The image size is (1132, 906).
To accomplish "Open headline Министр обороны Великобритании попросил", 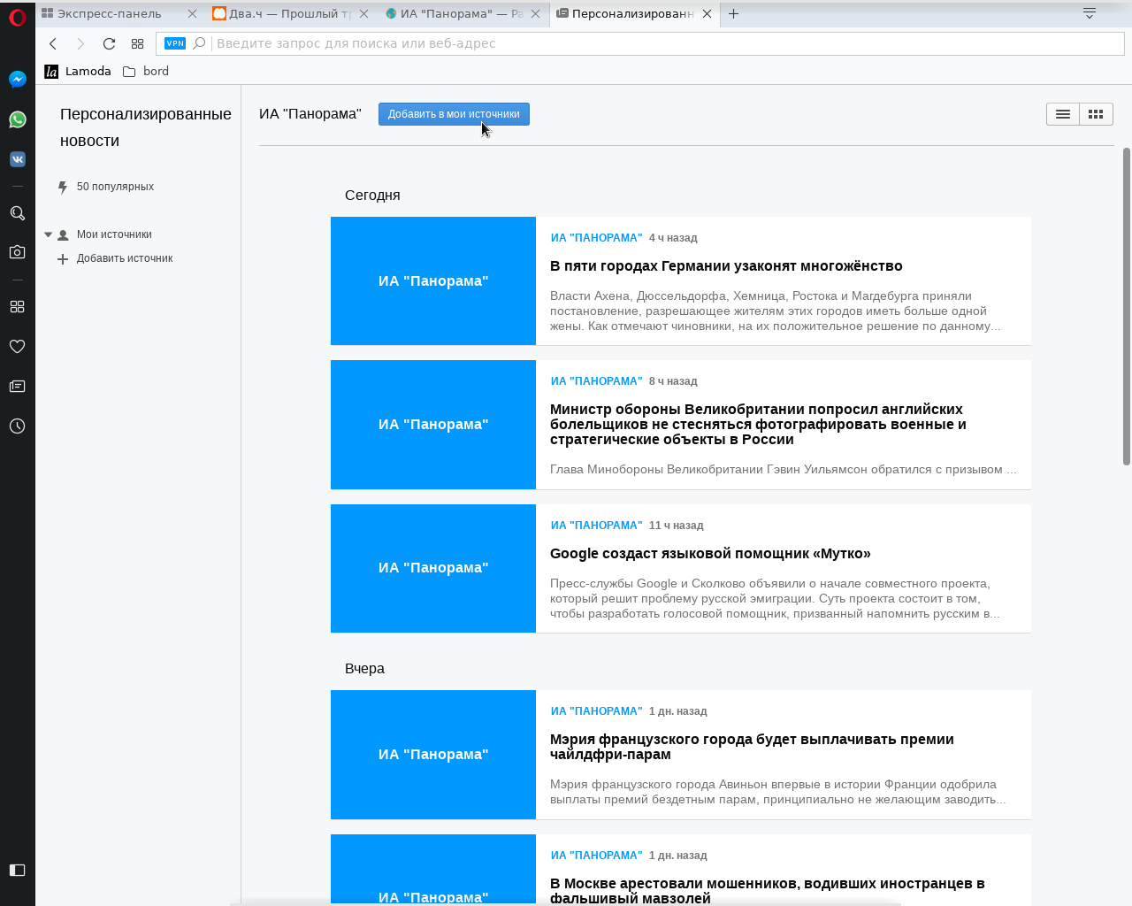I will tap(758, 425).
